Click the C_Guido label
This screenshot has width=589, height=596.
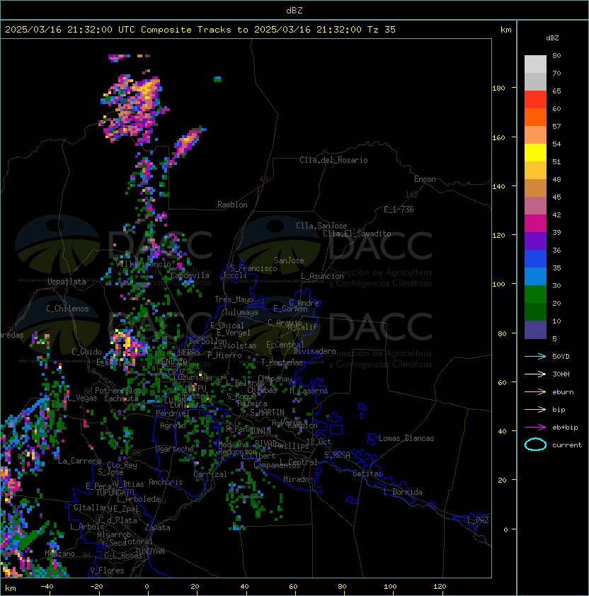click(x=86, y=352)
